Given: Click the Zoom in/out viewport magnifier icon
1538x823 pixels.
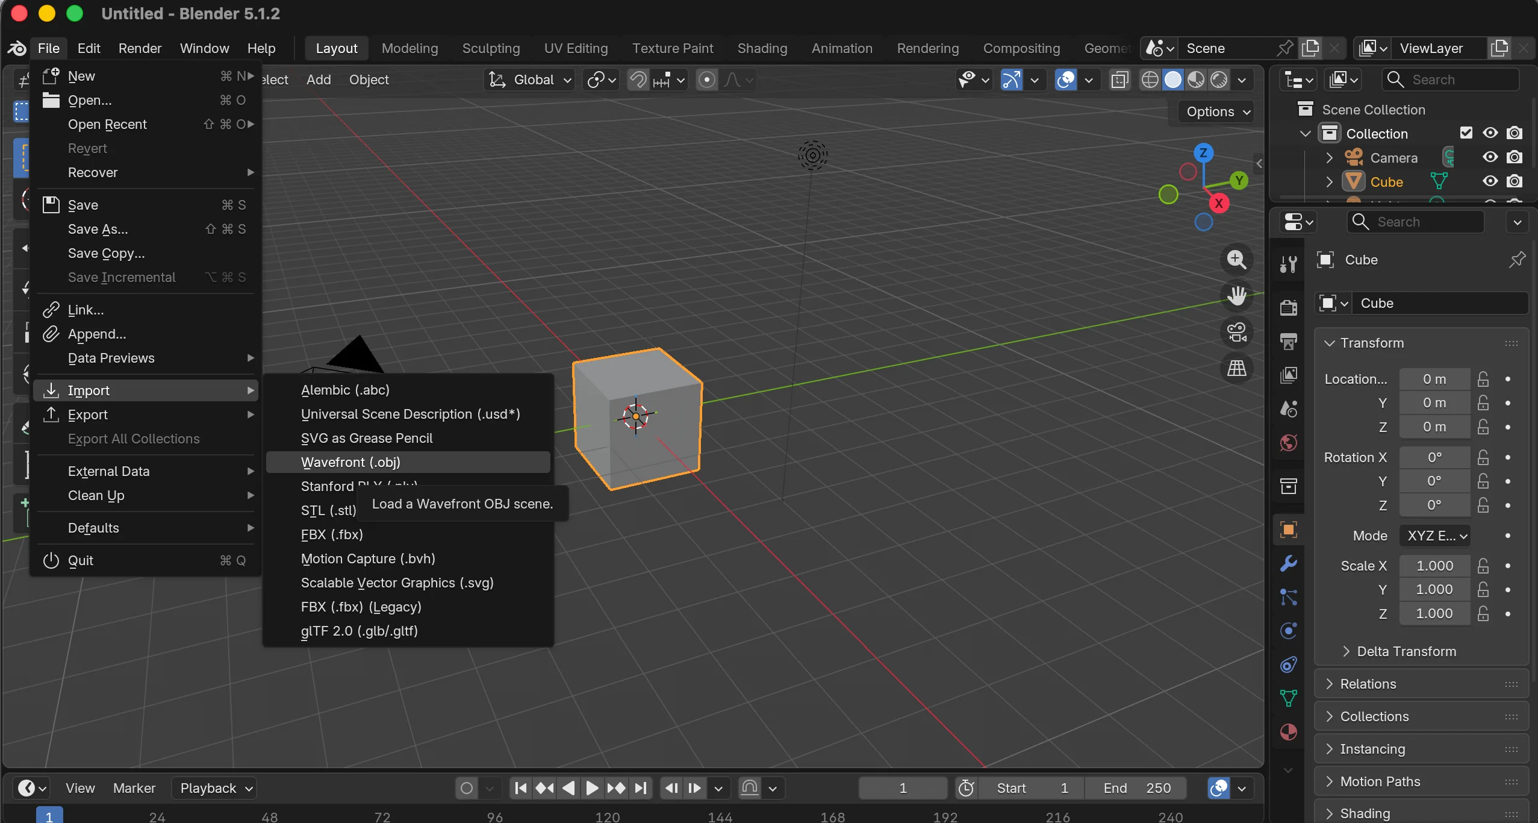Looking at the screenshot, I should (1236, 260).
